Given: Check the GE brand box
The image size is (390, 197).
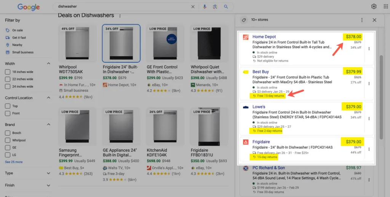Looking at the screenshot, I should [x=8, y=148].
